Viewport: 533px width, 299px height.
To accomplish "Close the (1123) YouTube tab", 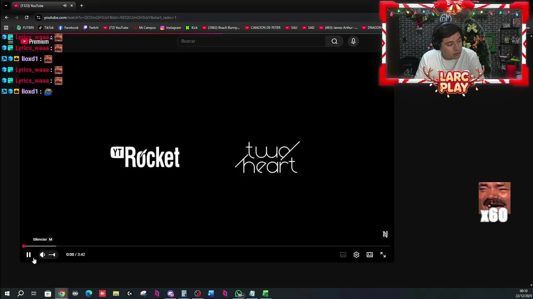I will tap(72, 6).
